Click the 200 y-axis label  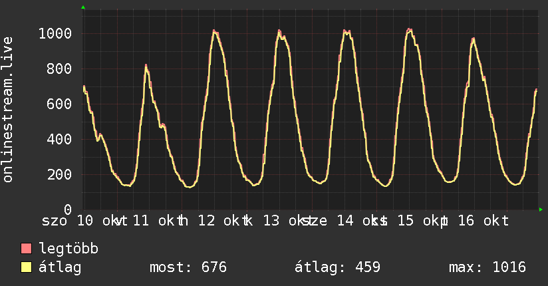[59, 174]
